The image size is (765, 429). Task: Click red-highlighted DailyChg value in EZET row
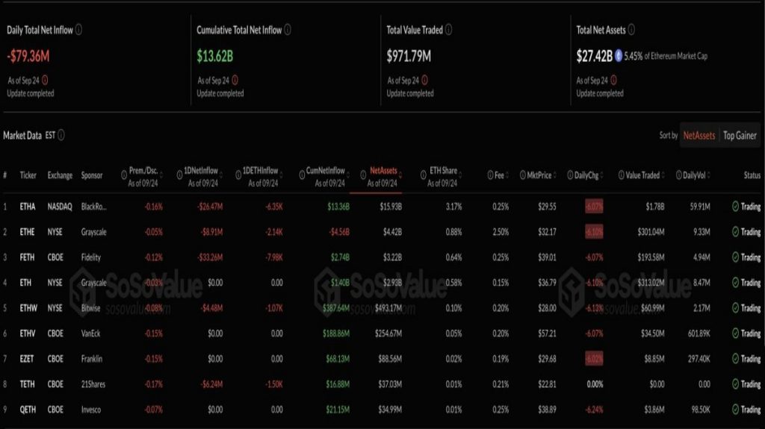593,359
